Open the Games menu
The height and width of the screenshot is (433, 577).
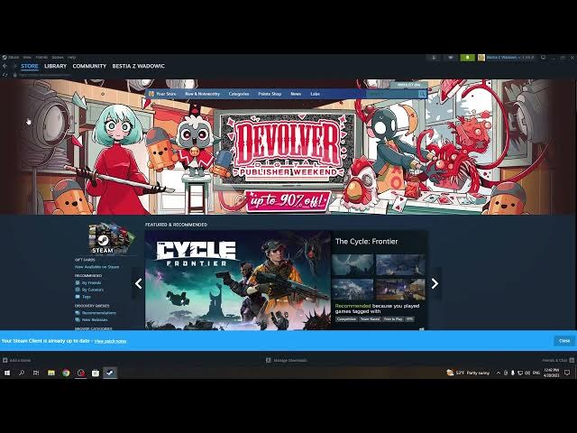point(58,58)
